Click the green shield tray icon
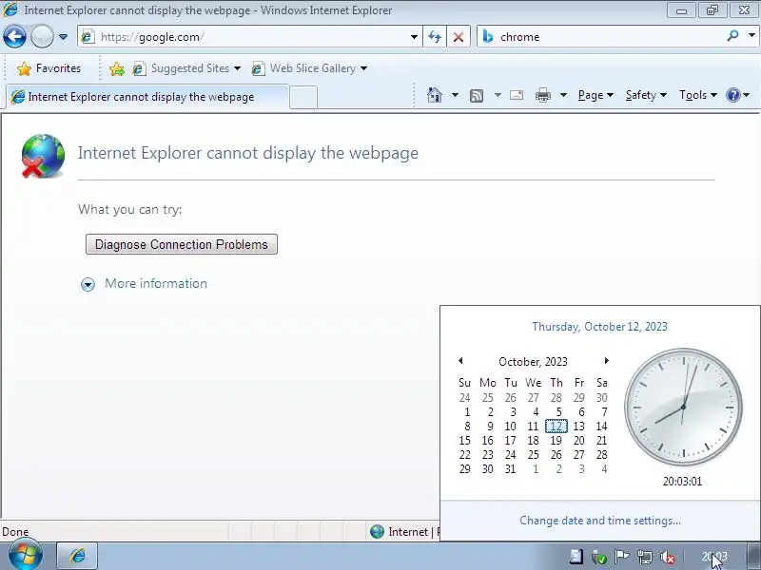Screen dimensions: 761x570 tap(599, 558)
